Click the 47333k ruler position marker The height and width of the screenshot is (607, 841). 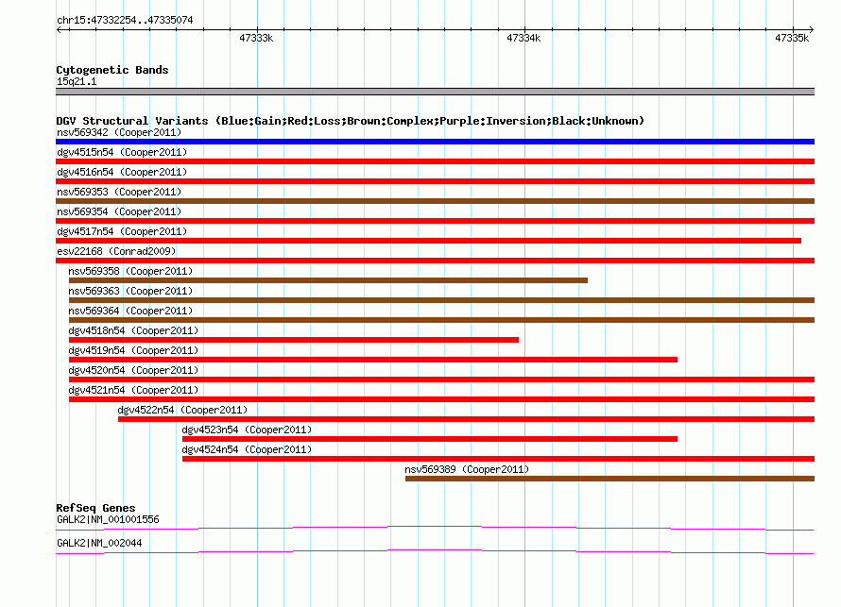[x=256, y=39]
